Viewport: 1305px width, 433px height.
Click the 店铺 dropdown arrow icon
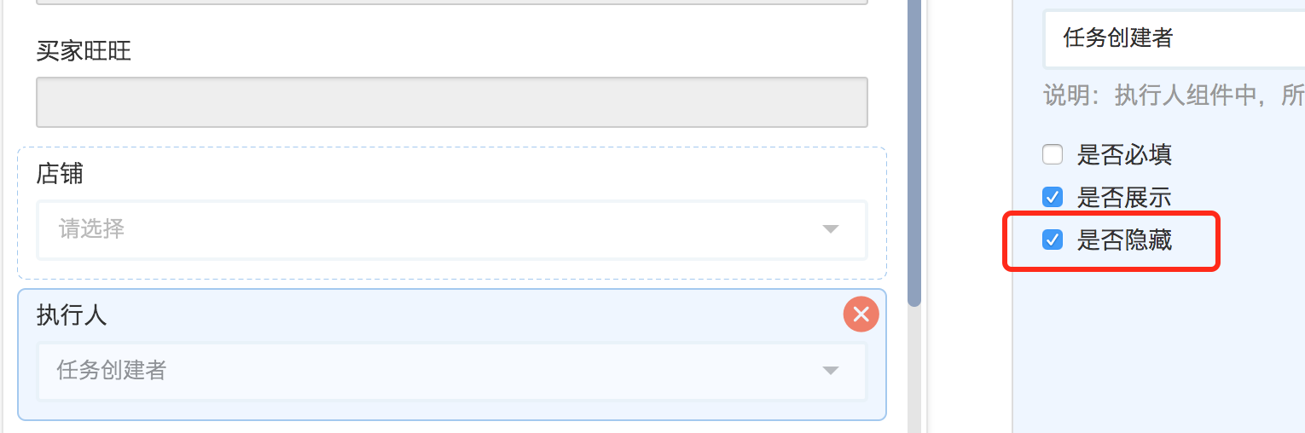[829, 229]
